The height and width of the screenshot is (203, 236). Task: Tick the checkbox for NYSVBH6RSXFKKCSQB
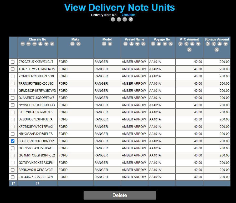coord(13,105)
